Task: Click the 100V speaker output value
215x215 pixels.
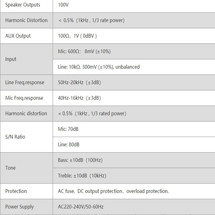Action: (x=63, y=5)
